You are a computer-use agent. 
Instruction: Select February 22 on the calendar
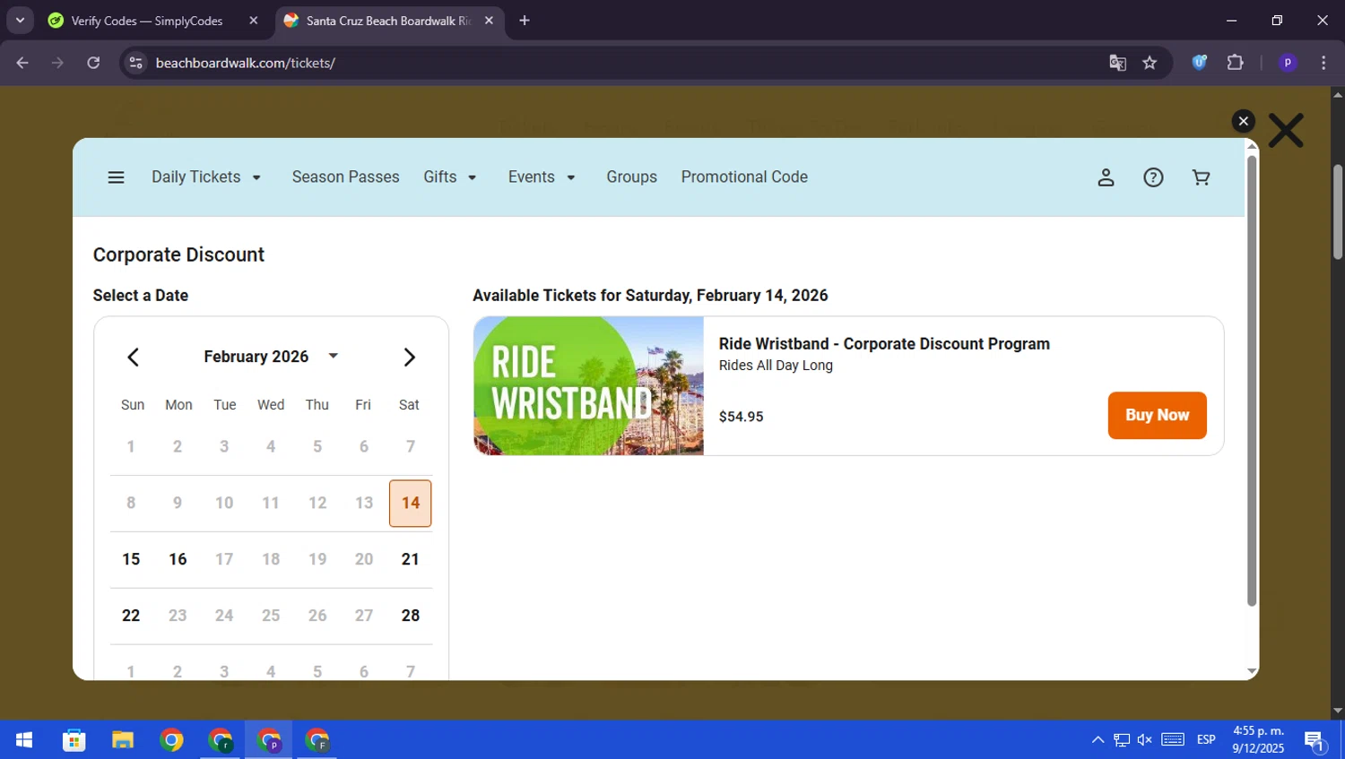(x=131, y=617)
